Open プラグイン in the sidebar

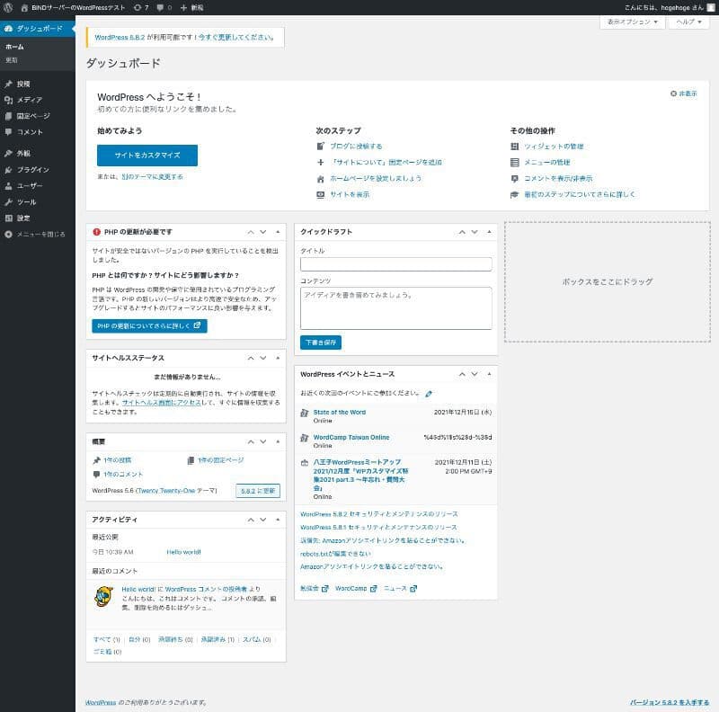pyautogui.click(x=32, y=169)
